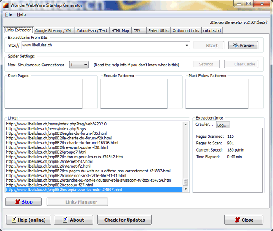273x231 pixels.
Task: Click the red X icon on Stop button
Action: click(x=17, y=202)
